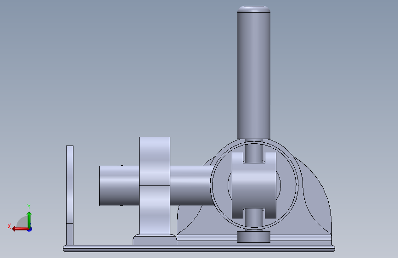This screenshot has width=398, height=258.
Task: Select the upper half of the shaft support block
Action: coord(155,161)
